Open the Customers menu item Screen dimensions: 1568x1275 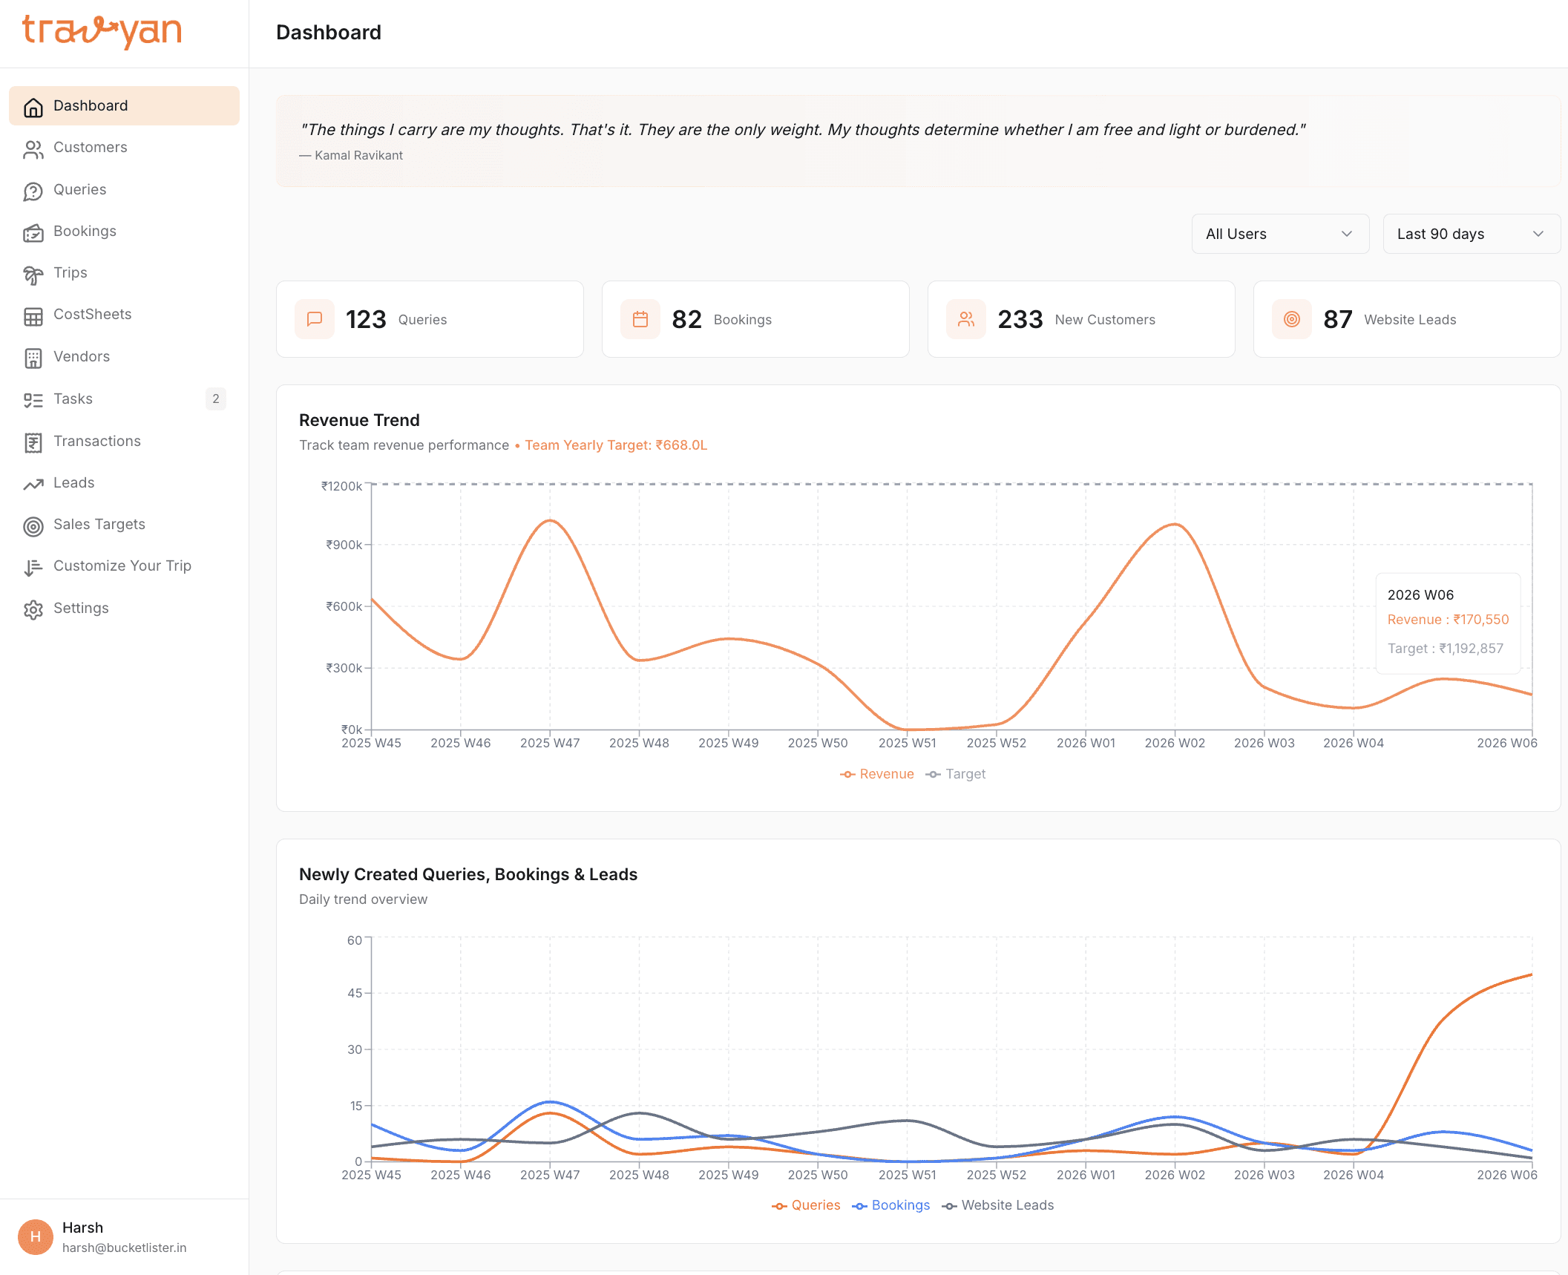pyautogui.click(x=90, y=148)
